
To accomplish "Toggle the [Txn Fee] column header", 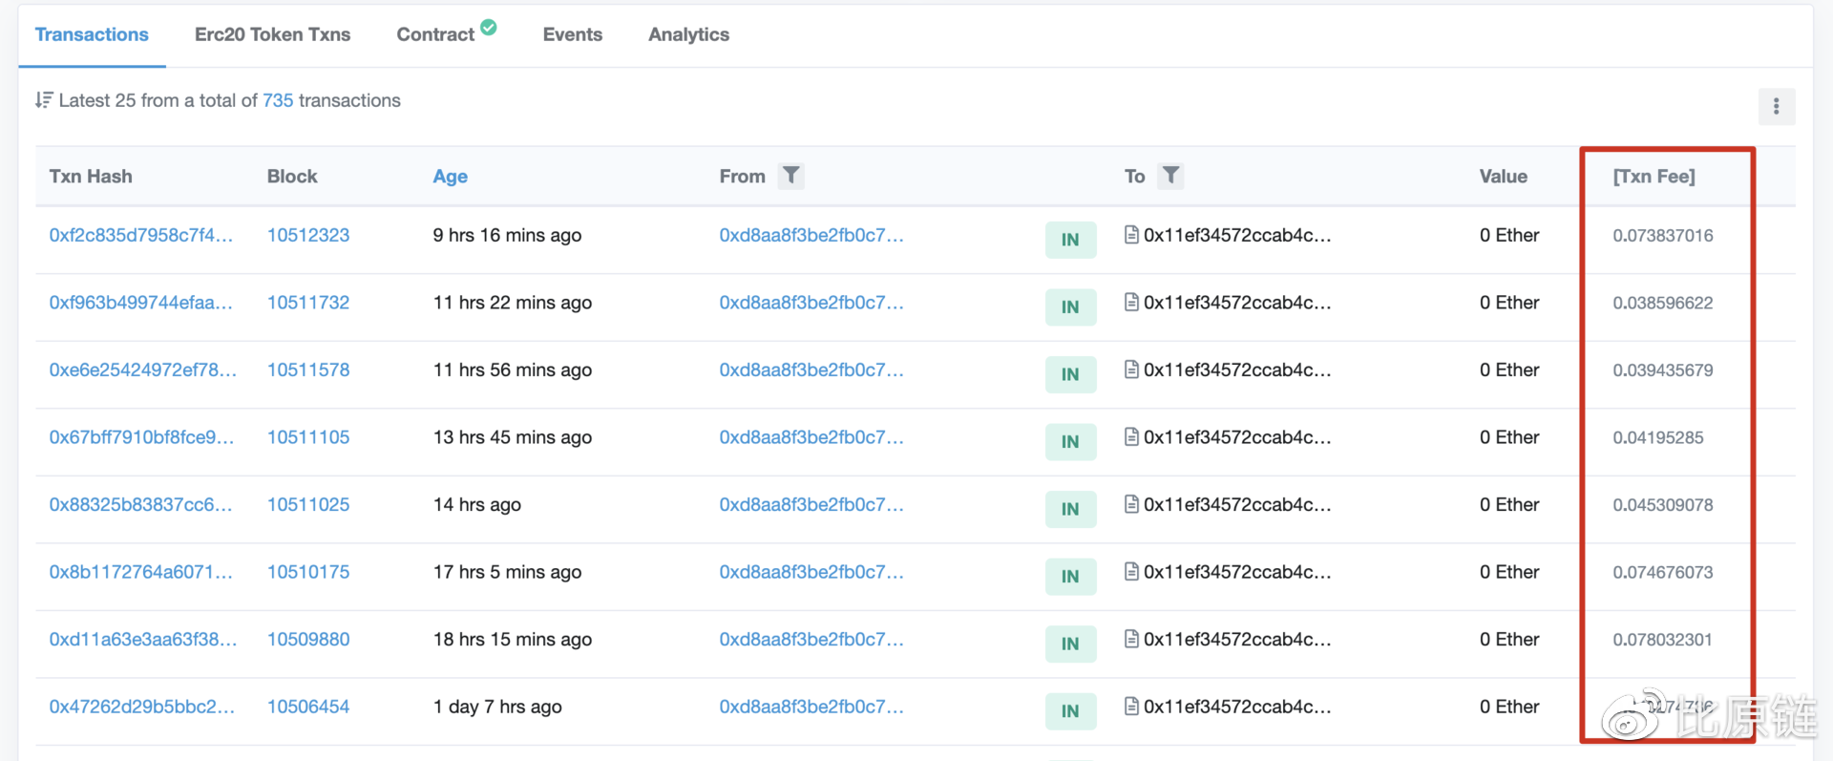I will (1654, 177).
